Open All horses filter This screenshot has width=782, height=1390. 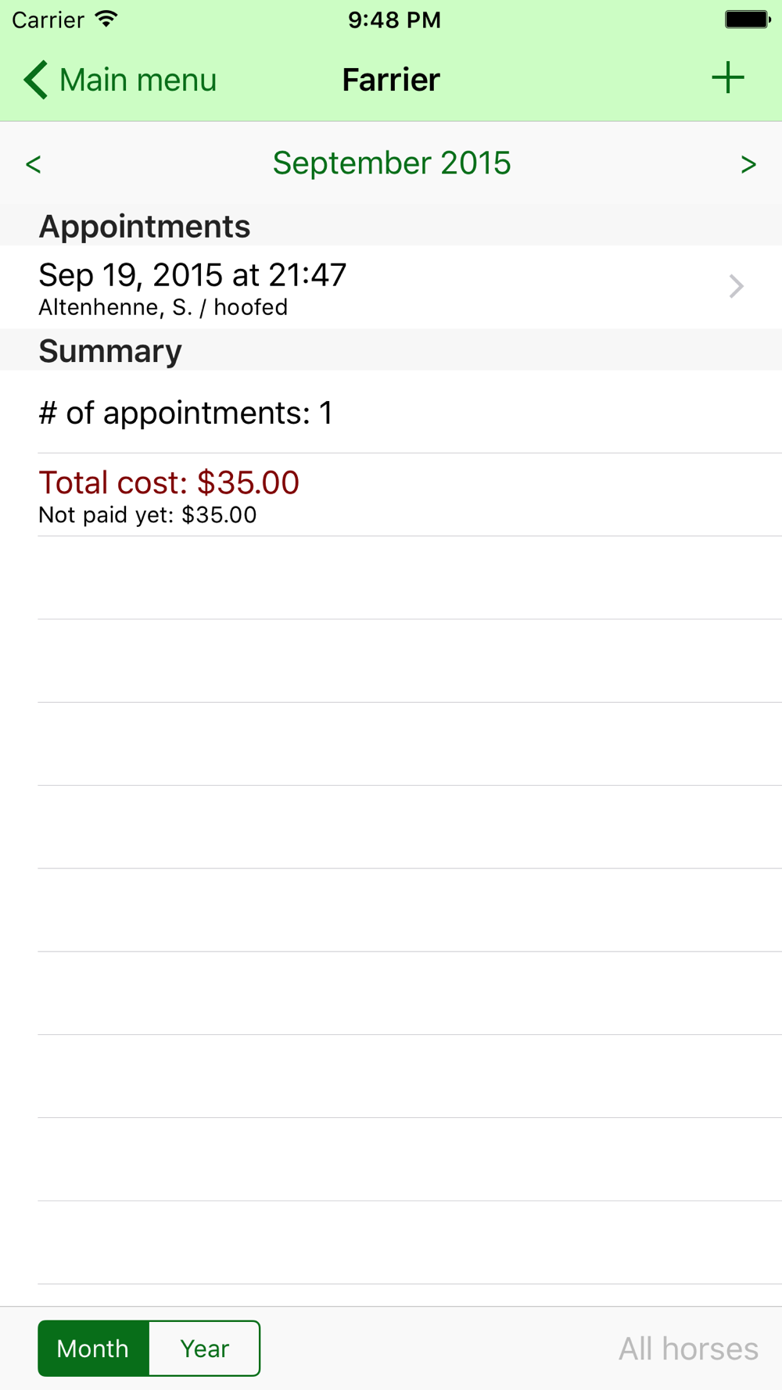688,1349
